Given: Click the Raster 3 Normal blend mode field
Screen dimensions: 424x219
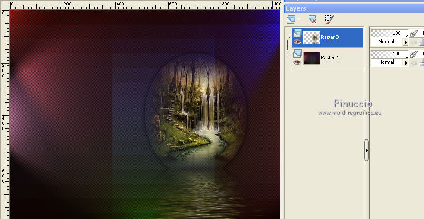Looking at the screenshot, I should tap(387, 42).
